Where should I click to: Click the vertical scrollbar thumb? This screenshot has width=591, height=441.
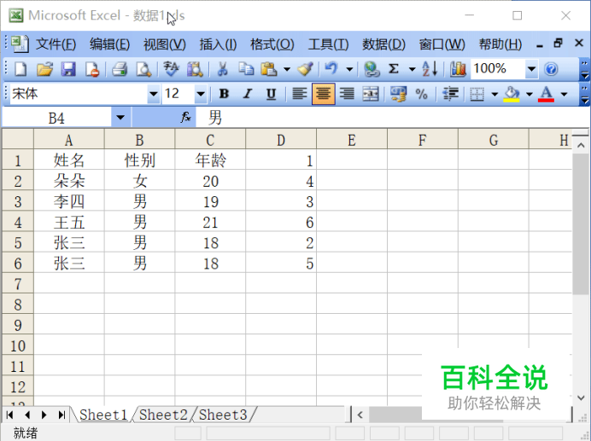pos(580,223)
